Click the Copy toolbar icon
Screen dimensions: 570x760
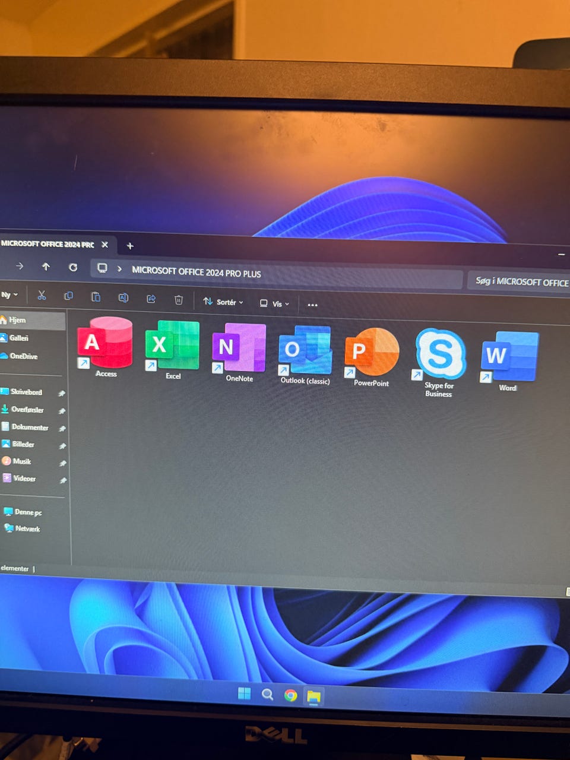pos(68,296)
